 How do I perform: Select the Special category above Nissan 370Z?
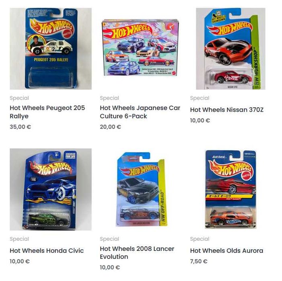tap(200, 98)
